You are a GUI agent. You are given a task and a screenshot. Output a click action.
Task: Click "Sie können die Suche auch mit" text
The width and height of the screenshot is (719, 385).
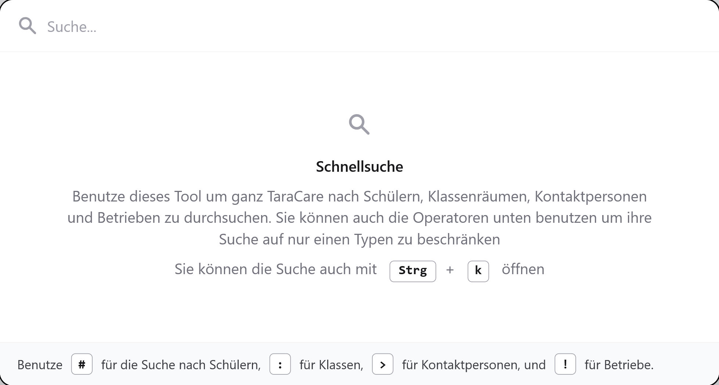(x=276, y=269)
